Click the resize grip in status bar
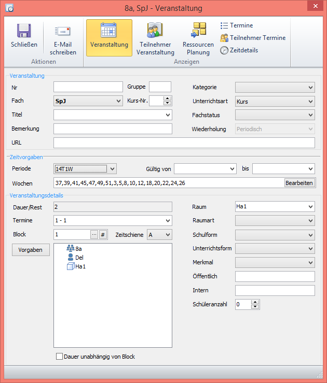Screen dimensions: 327x383 [x=320, y=375]
